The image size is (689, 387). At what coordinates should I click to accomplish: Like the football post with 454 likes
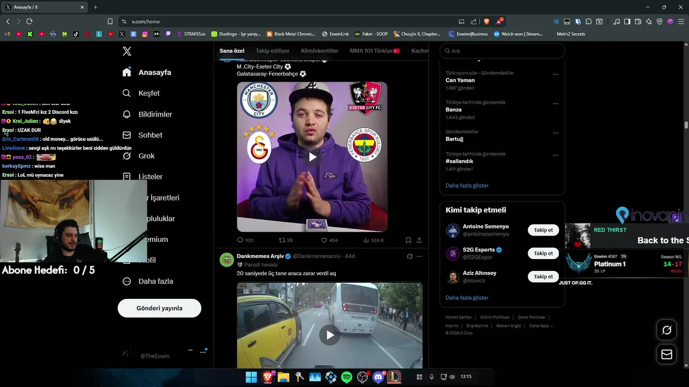click(x=329, y=240)
